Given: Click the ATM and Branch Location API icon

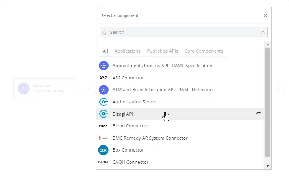Looking at the screenshot, I should point(104,90).
